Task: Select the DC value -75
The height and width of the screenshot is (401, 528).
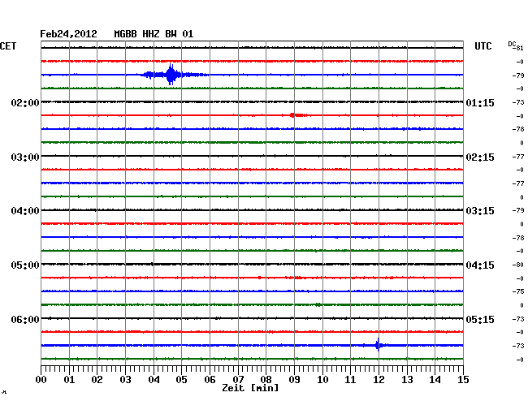Action: (518, 291)
